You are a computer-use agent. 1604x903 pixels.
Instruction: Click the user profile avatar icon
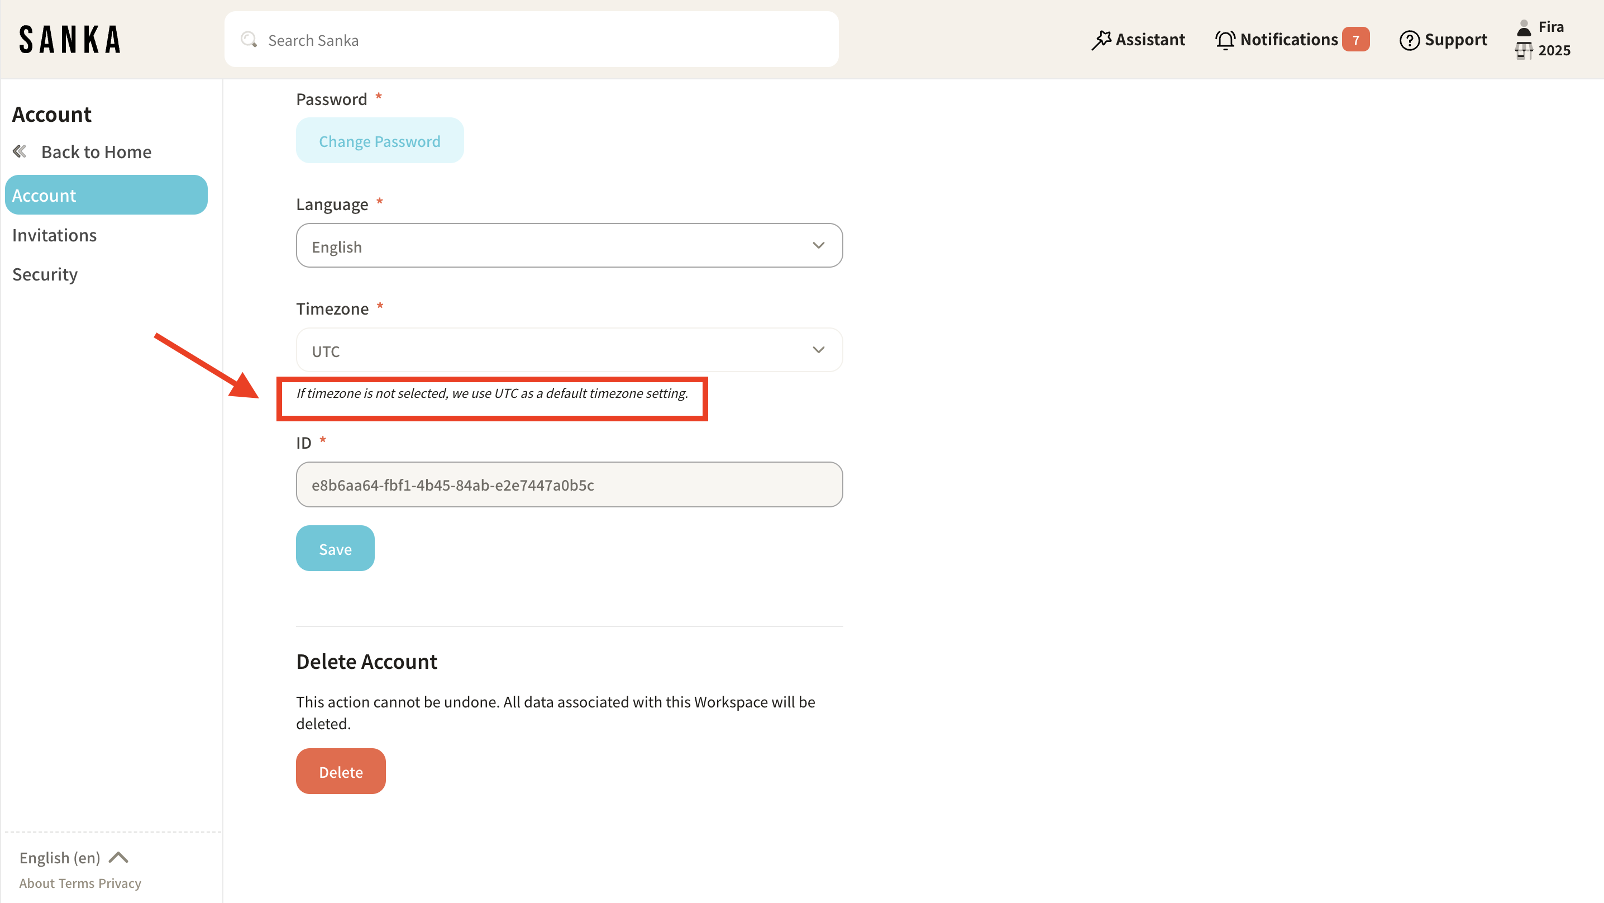pyautogui.click(x=1524, y=27)
